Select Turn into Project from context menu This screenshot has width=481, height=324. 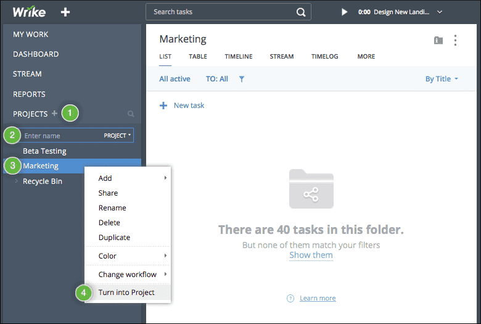pos(126,293)
